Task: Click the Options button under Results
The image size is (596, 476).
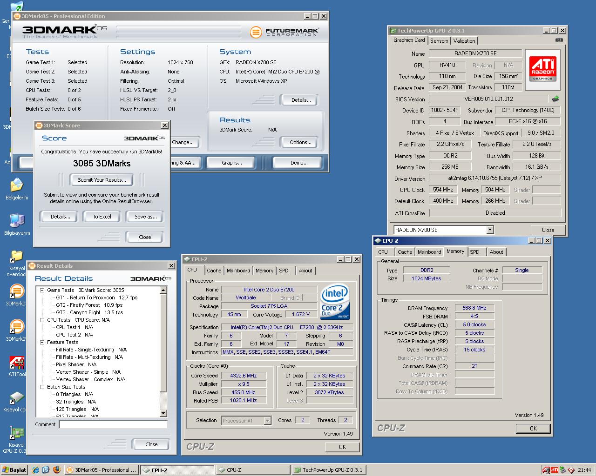Action: click(300, 142)
